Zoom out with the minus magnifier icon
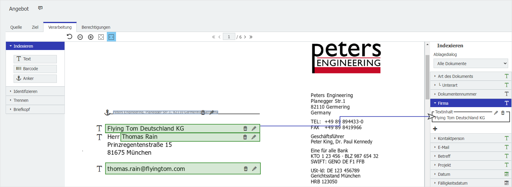Screen dimensions: 512x187 pyautogui.click(x=80, y=37)
